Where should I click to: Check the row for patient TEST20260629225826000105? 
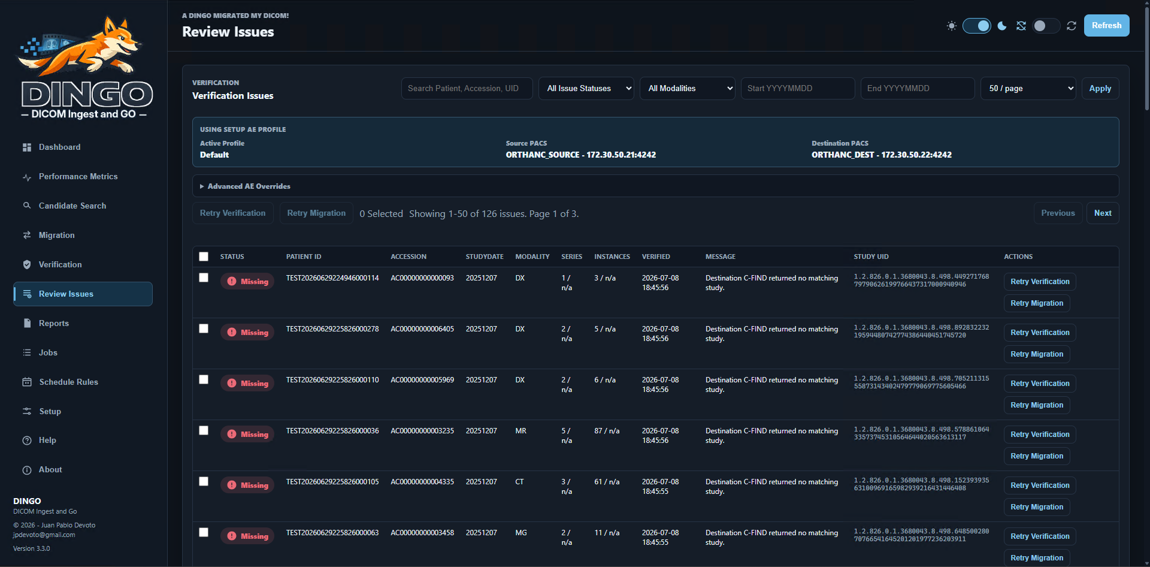pyautogui.click(x=204, y=481)
